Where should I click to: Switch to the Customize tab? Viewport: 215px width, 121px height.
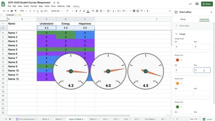204,19
